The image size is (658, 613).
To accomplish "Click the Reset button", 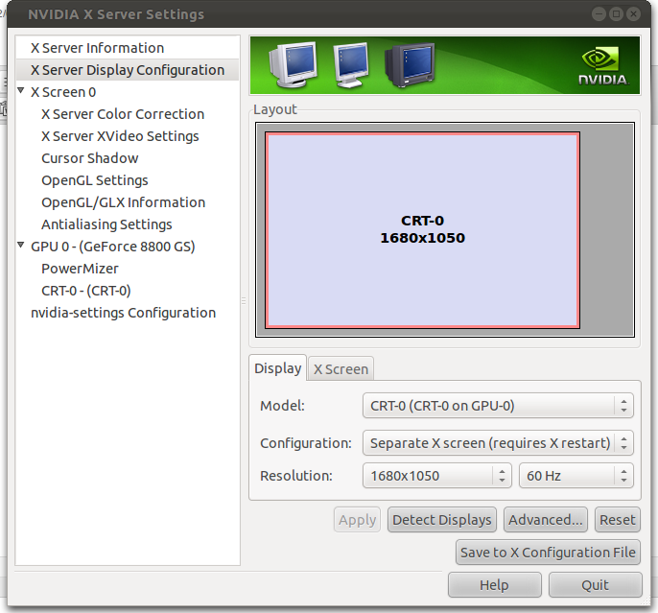I will [x=618, y=520].
